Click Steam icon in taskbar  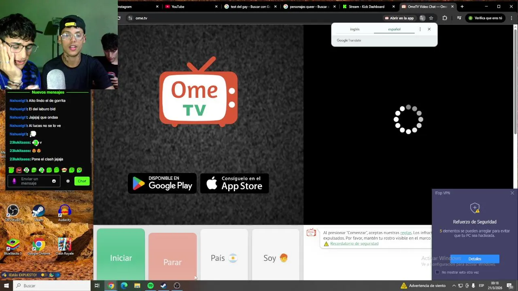163,286
